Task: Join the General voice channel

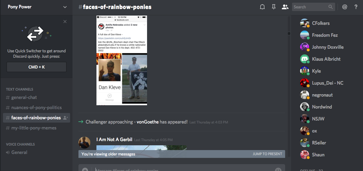Action: pyautogui.click(x=19, y=152)
